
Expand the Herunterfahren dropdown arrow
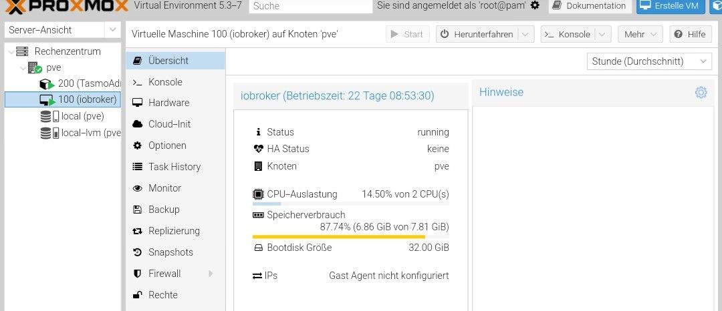526,35
